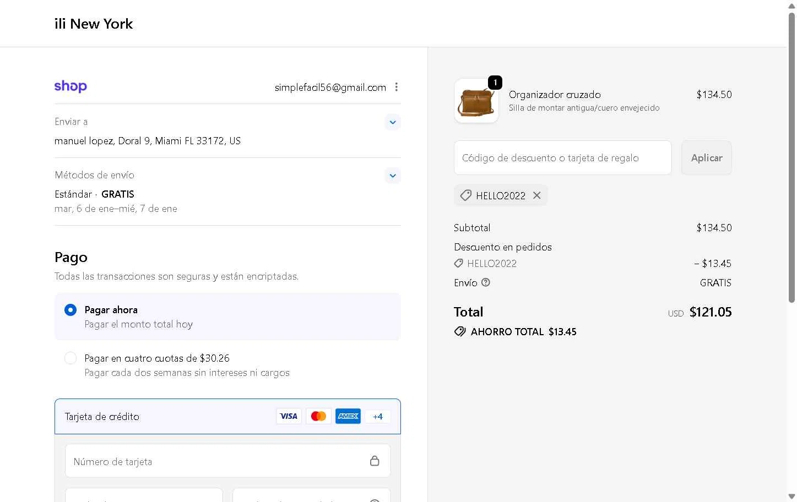Click the Visa card icon
The image size is (797, 502).
(x=289, y=416)
